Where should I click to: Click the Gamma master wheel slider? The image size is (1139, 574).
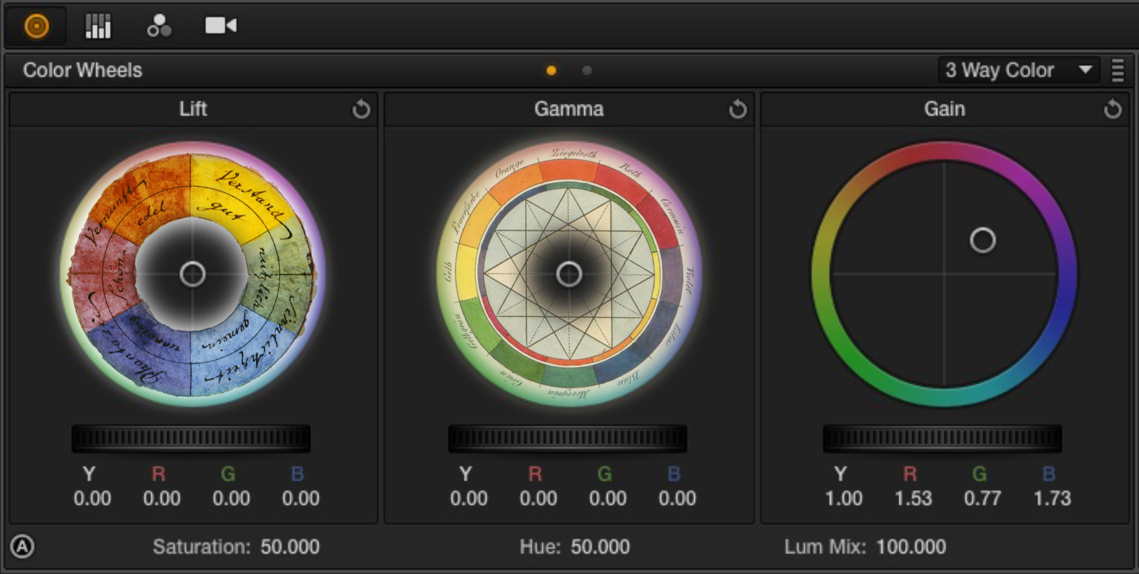pyautogui.click(x=567, y=438)
